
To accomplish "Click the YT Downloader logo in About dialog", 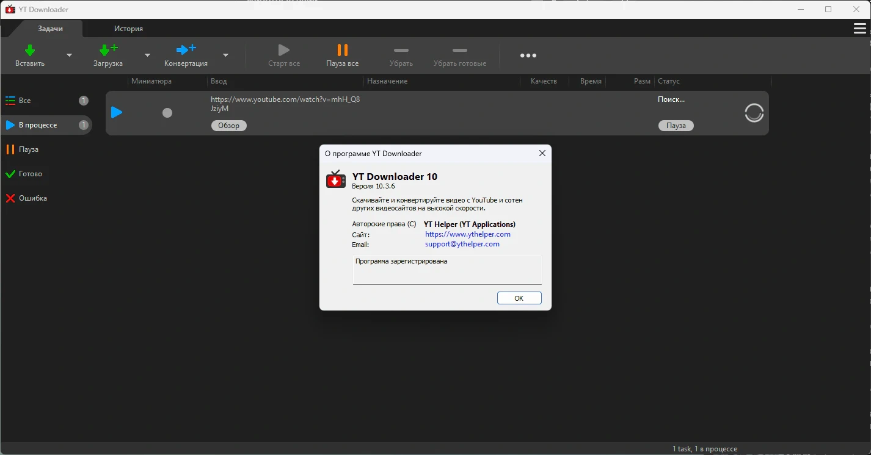I will tap(336, 179).
